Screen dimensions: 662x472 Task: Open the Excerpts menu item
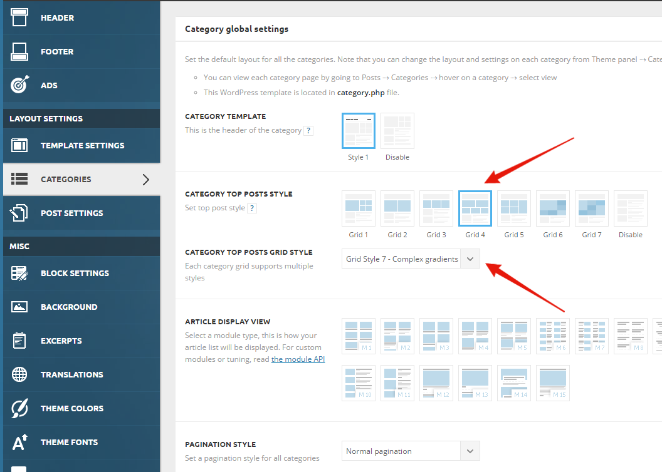click(81, 341)
